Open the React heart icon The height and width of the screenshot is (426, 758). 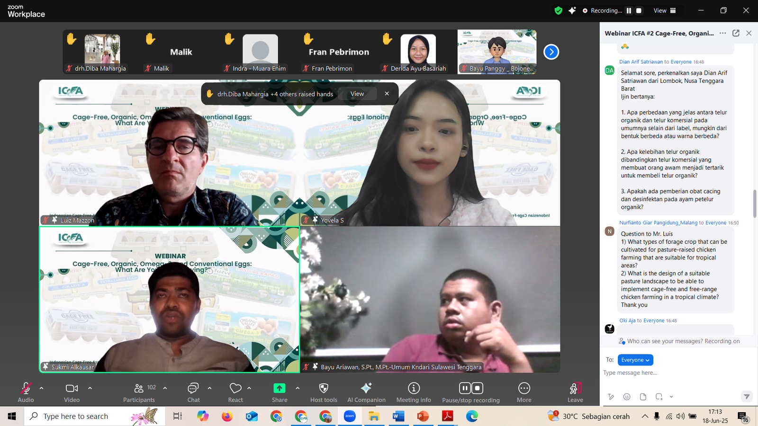click(x=235, y=389)
